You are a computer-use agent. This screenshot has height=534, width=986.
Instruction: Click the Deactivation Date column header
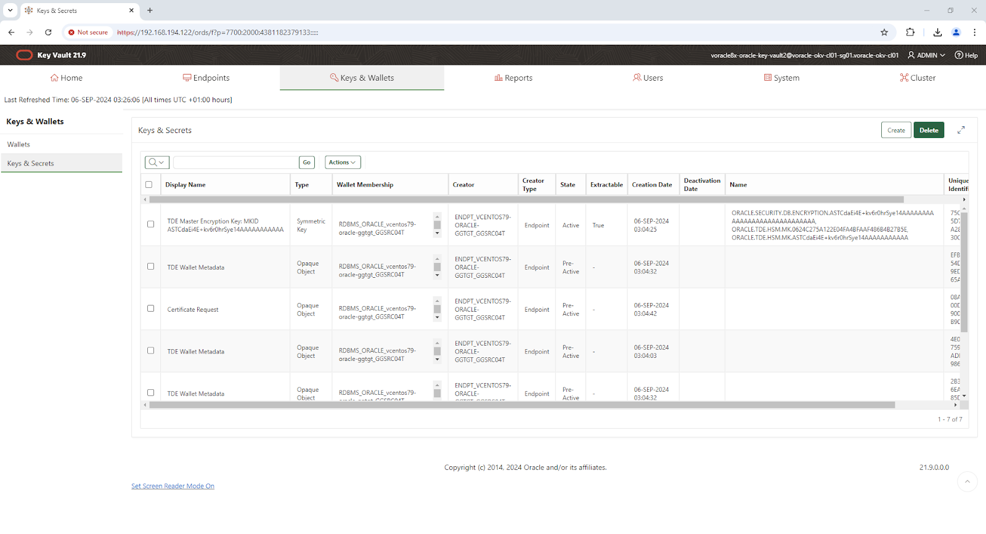click(702, 185)
